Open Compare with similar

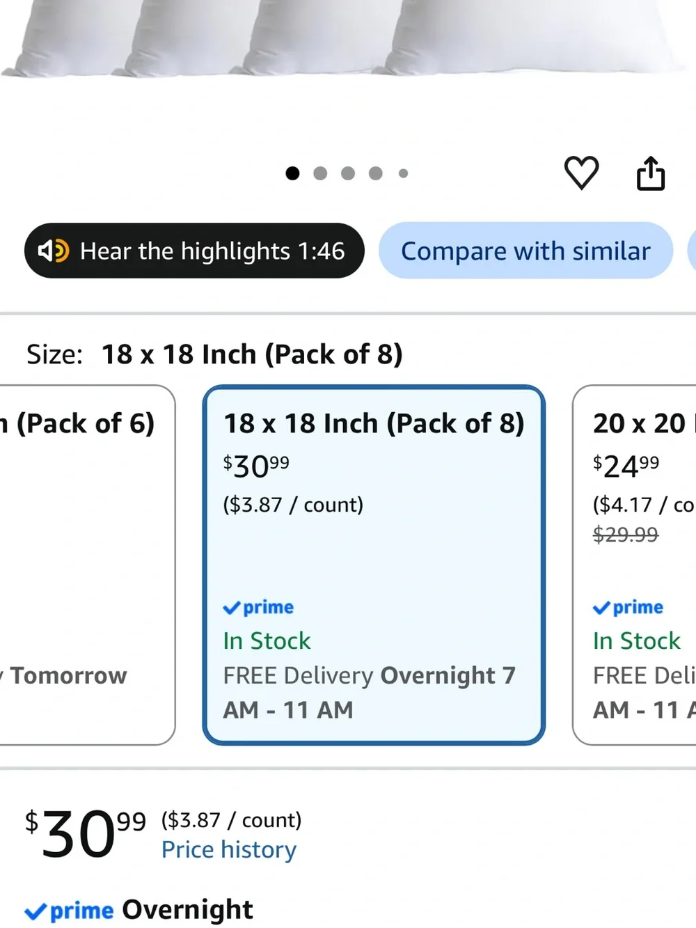pos(525,251)
